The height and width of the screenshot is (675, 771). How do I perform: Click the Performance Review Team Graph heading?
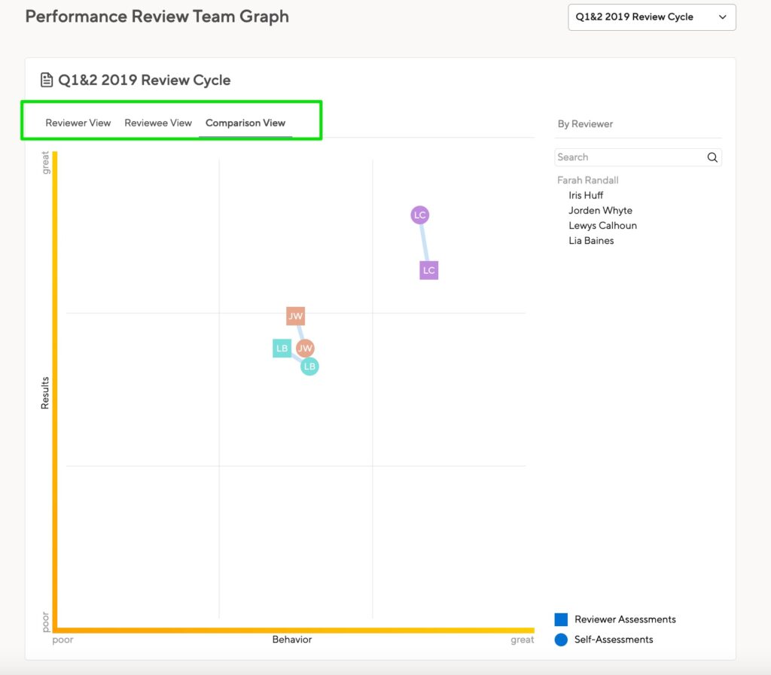(157, 17)
